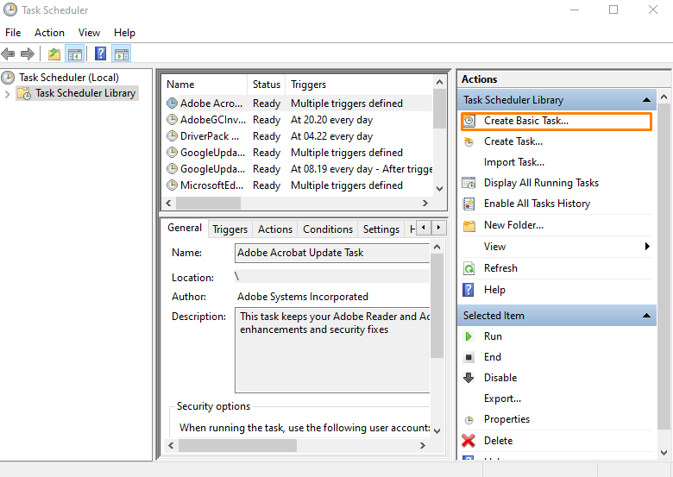Click the Up one level folder icon
The width and height of the screenshot is (673, 477).
54,54
